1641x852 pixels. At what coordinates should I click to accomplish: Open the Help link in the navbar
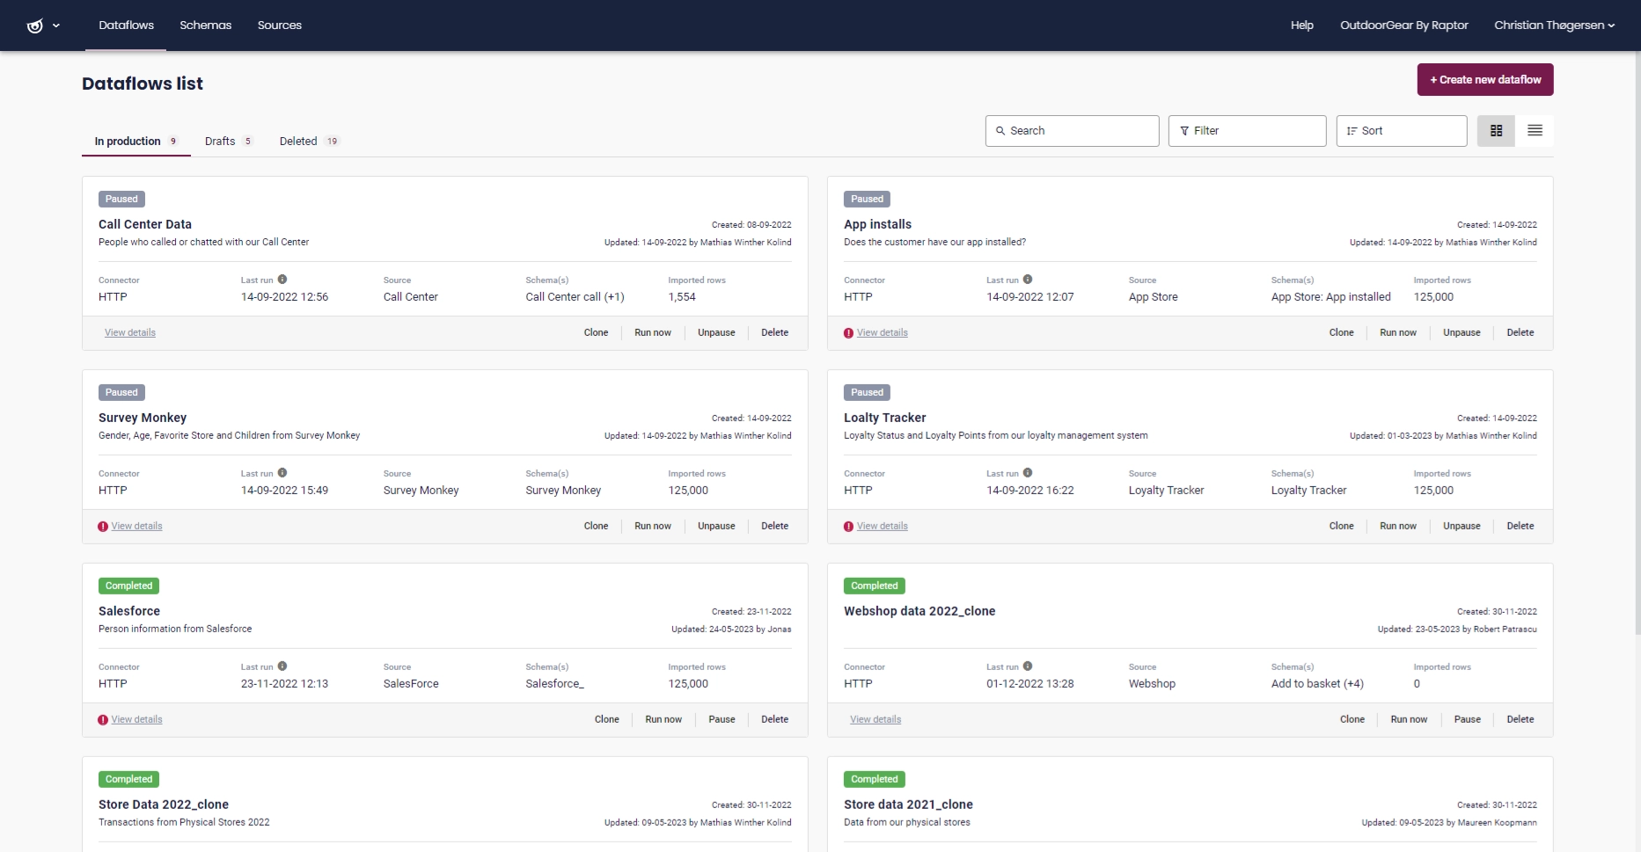1301,25
